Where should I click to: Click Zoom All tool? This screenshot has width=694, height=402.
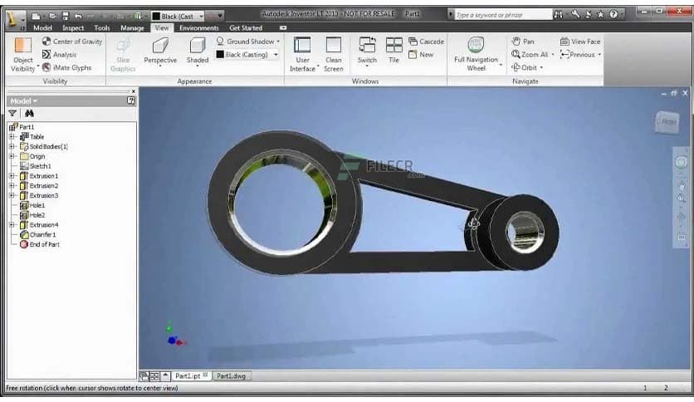click(530, 55)
